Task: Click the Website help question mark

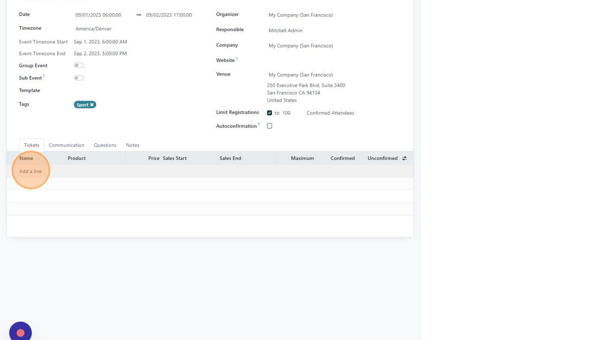Action: pyautogui.click(x=237, y=59)
